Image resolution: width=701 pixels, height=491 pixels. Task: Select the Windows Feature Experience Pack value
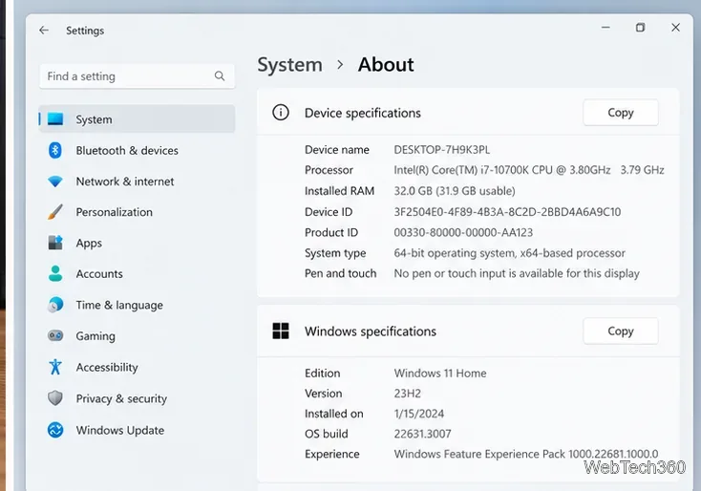coord(525,454)
